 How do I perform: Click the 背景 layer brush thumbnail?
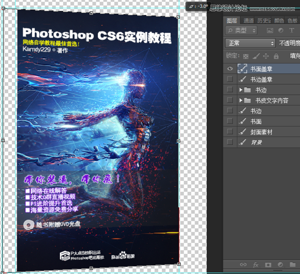tap(243, 142)
